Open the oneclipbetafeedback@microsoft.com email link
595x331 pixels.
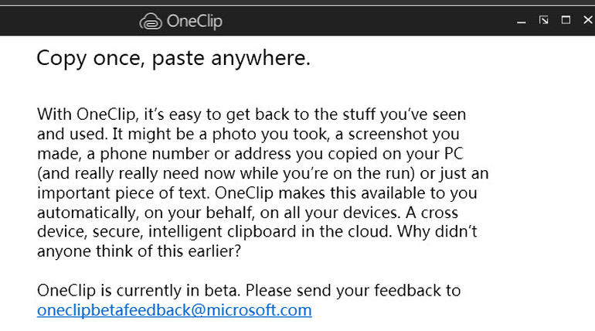click(174, 311)
